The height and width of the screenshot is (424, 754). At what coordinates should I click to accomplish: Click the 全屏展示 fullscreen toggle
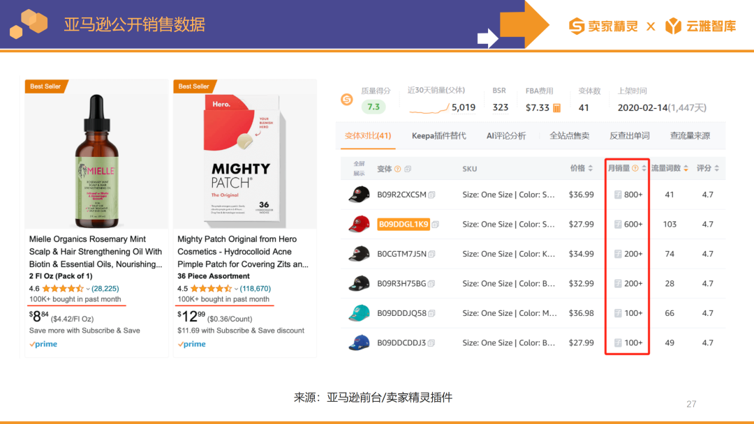[360, 169]
